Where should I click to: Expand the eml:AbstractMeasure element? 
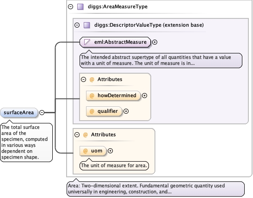coord(154,42)
